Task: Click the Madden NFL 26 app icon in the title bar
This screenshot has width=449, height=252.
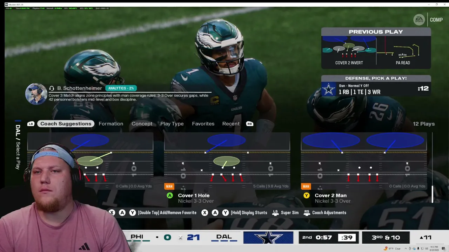Action: [x=6, y=5]
